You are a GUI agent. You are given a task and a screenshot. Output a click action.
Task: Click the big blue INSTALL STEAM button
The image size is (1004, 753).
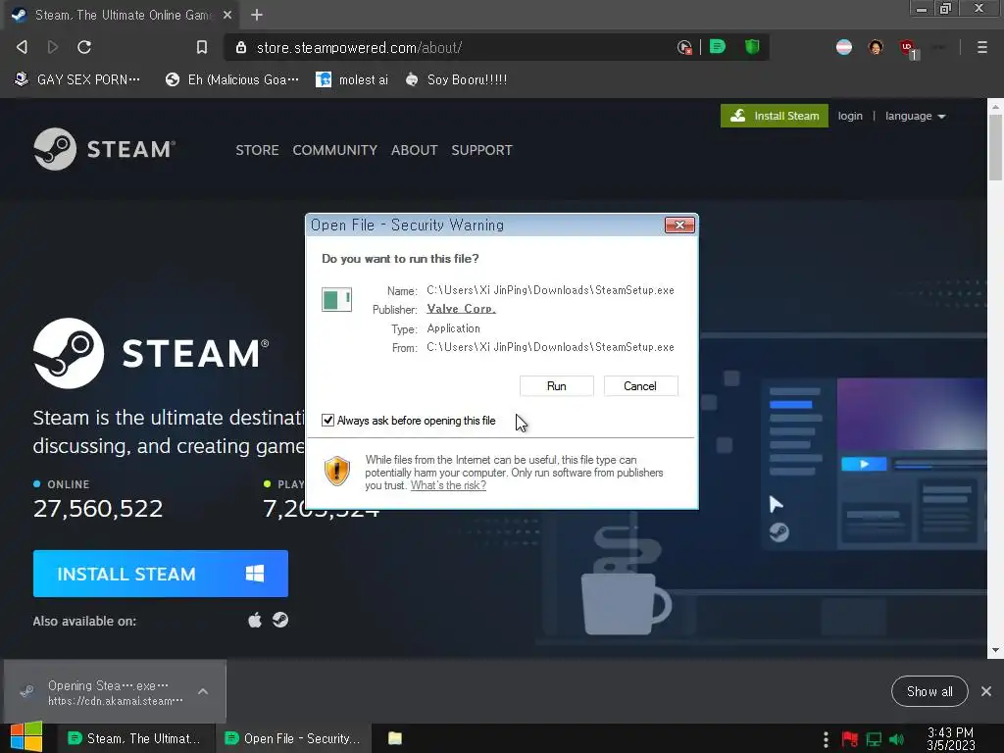pos(161,574)
